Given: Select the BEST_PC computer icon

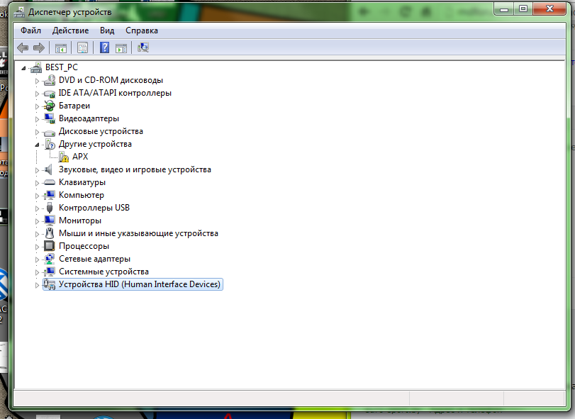Looking at the screenshot, I should click(x=36, y=67).
